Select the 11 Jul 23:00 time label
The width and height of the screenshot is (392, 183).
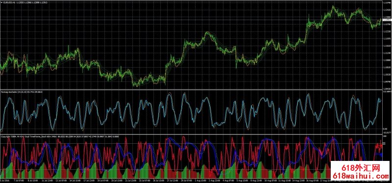click(x=47, y=180)
